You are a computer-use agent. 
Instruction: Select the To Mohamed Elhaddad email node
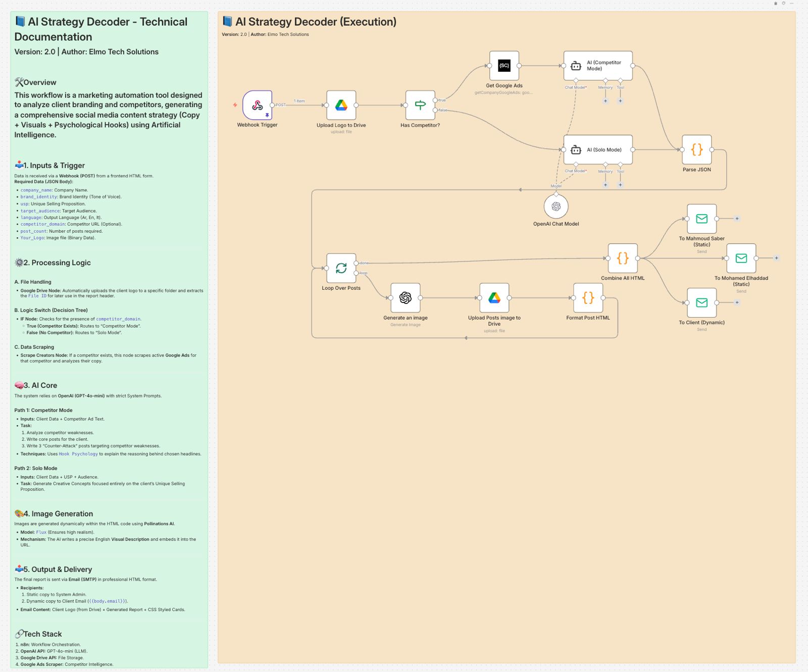pyautogui.click(x=741, y=258)
